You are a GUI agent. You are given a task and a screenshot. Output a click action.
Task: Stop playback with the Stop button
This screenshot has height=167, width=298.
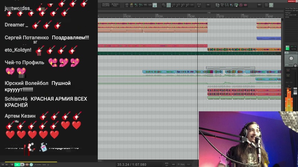[x=12, y=164]
